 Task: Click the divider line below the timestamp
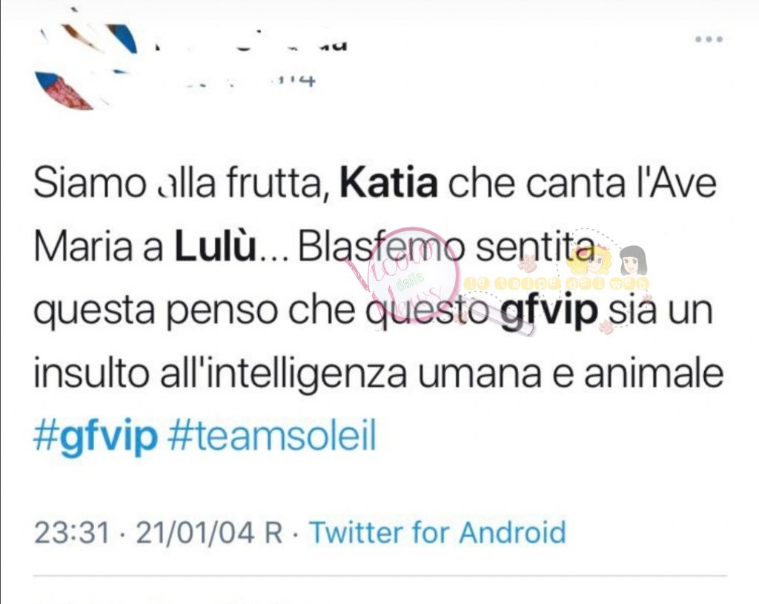click(380, 576)
